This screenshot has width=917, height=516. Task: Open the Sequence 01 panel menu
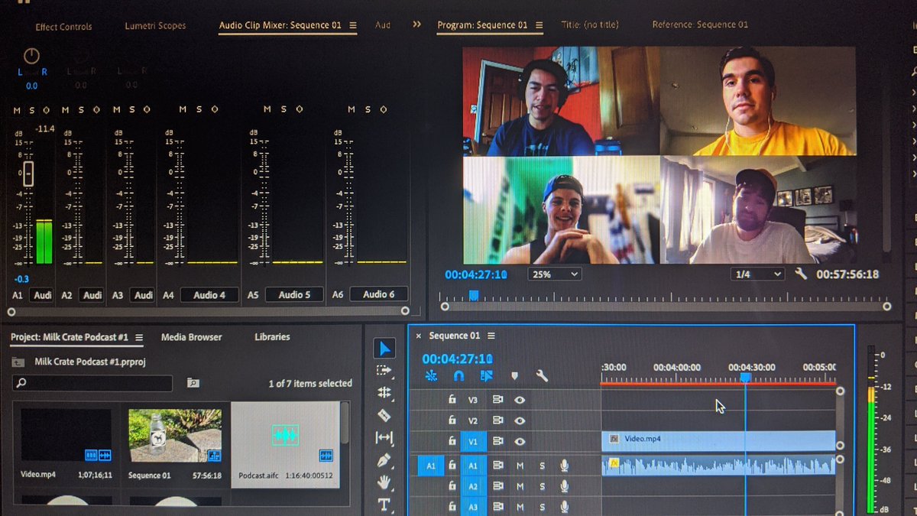[491, 336]
